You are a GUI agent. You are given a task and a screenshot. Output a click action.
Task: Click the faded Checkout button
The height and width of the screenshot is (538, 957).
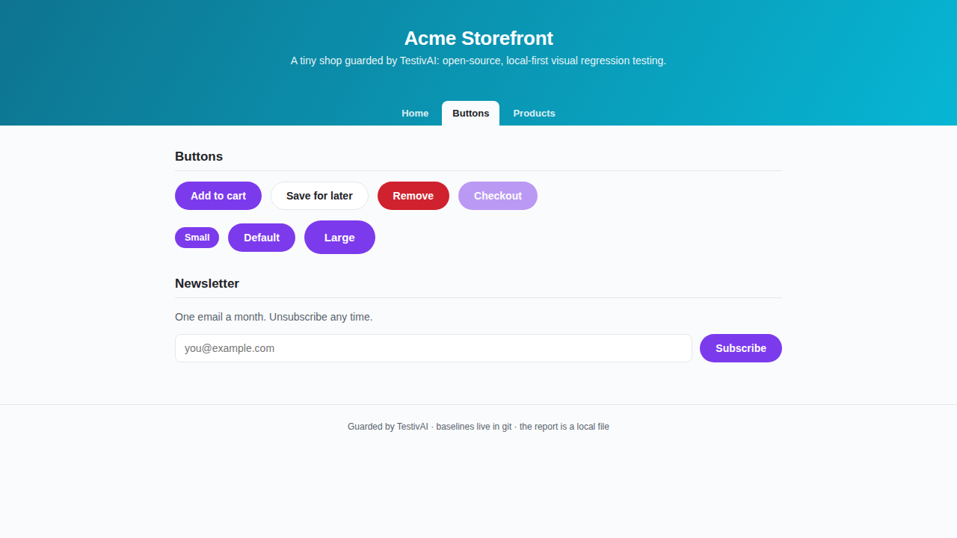498,196
